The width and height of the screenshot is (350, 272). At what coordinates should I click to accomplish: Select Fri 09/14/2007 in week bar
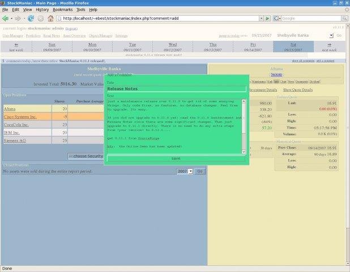pos(253,47)
